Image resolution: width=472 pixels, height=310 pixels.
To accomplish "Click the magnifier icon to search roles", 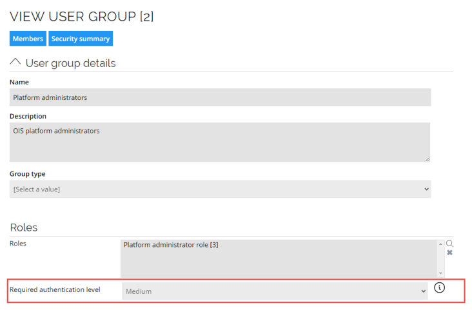I will (449, 244).
